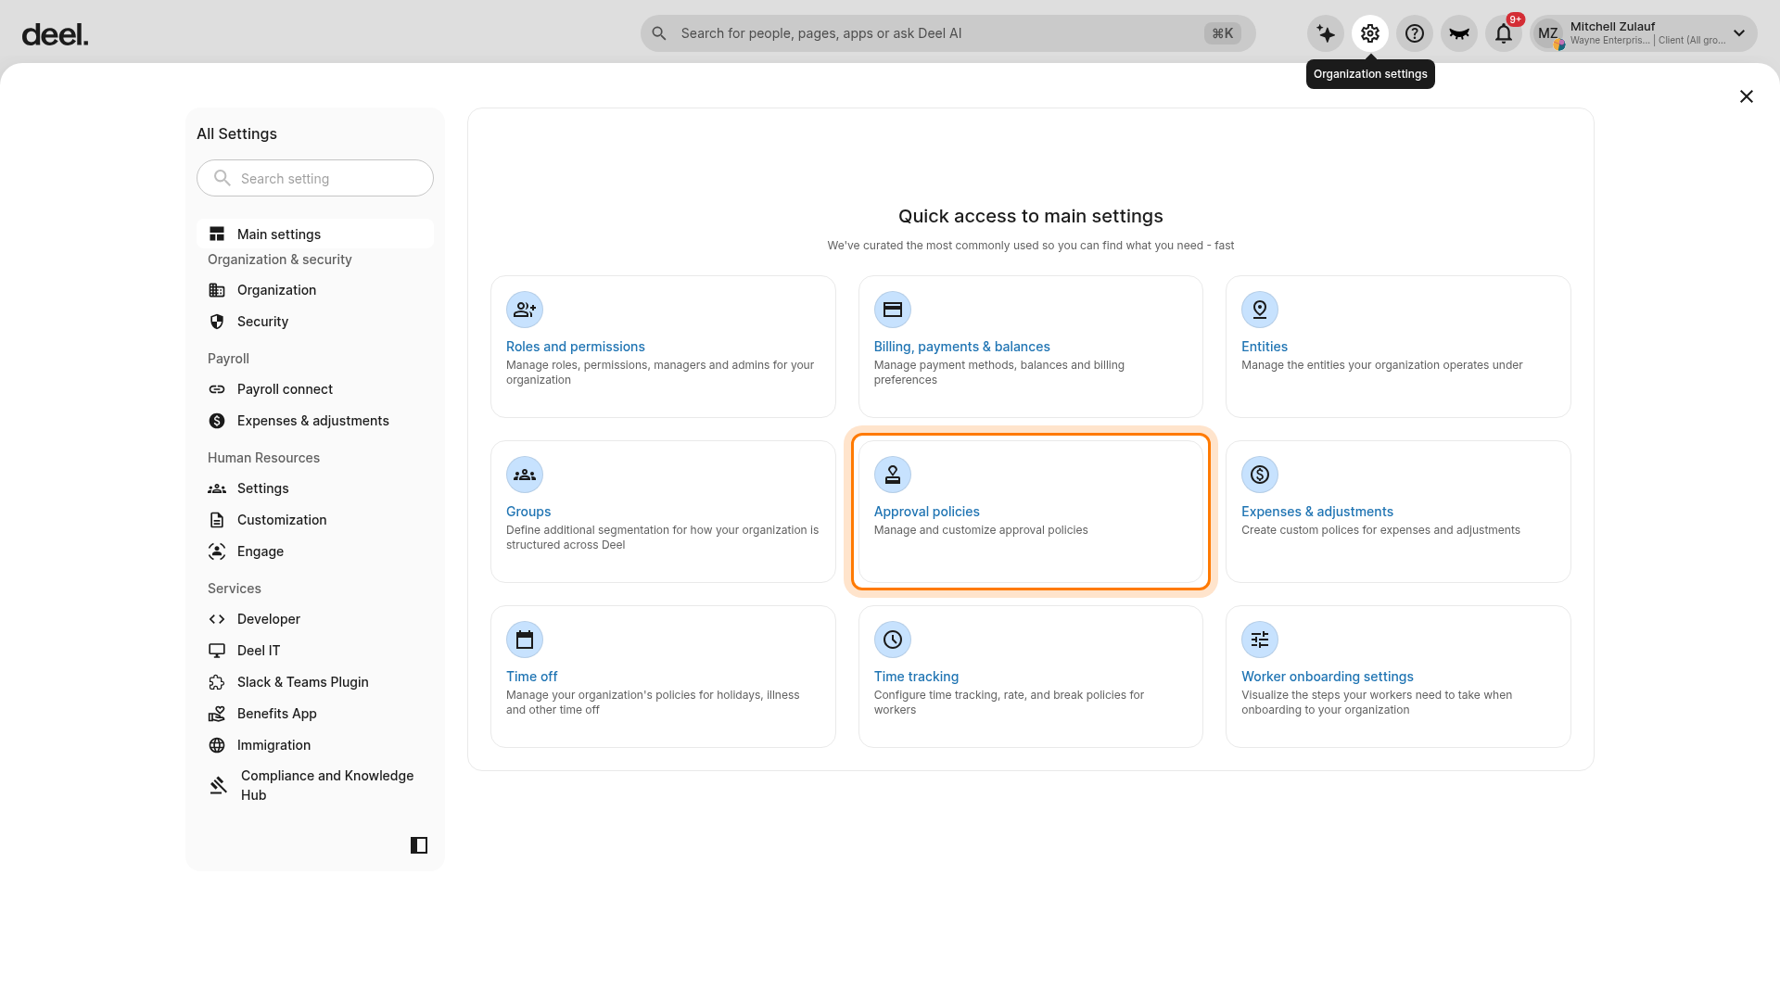Image resolution: width=1780 pixels, height=1001 pixels.
Task: Open Billing, payments & balances link
Action: (x=961, y=347)
